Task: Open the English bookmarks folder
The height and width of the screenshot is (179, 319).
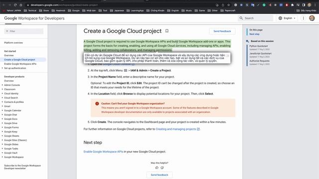Action: [x=173, y=10]
